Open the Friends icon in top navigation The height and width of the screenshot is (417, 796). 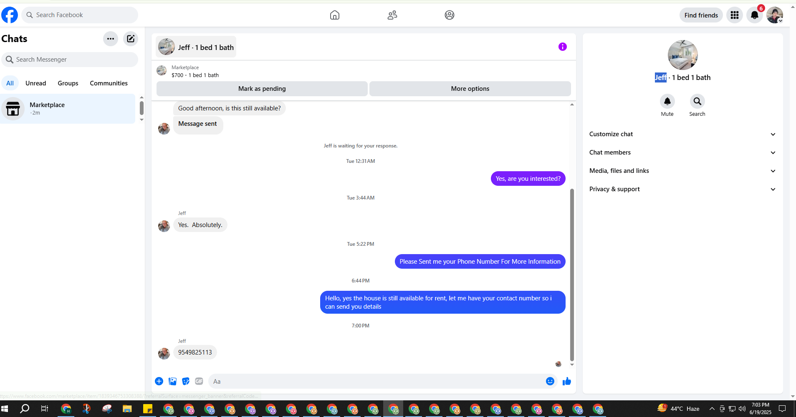point(392,15)
